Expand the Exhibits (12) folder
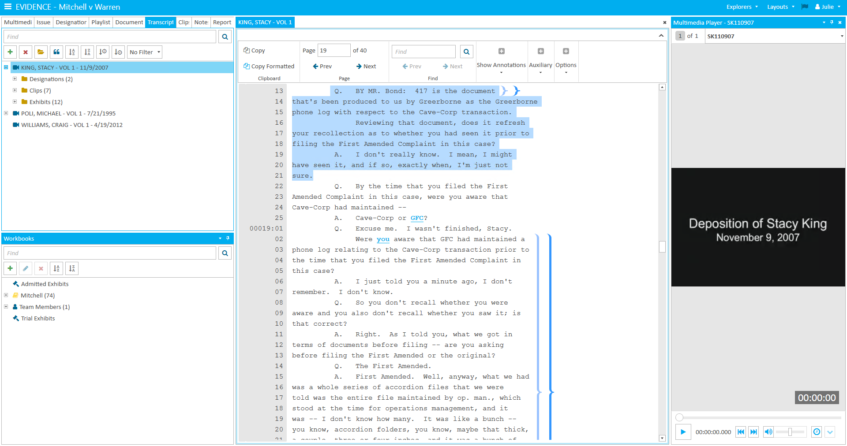This screenshot has height=446, width=847. click(x=15, y=102)
